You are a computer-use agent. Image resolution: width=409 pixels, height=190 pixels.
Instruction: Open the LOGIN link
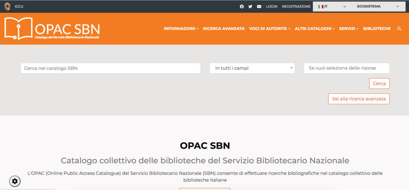tap(272, 6)
